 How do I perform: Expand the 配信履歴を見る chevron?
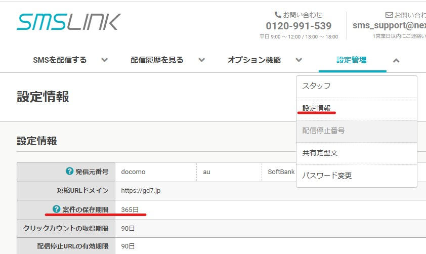click(201, 60)
